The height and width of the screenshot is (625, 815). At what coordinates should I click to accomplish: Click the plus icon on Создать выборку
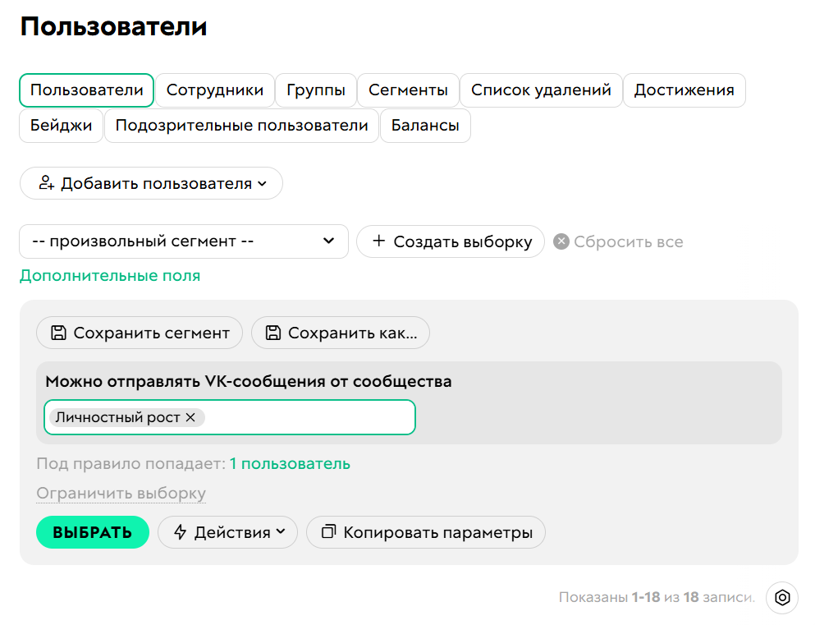pos(380,241)
